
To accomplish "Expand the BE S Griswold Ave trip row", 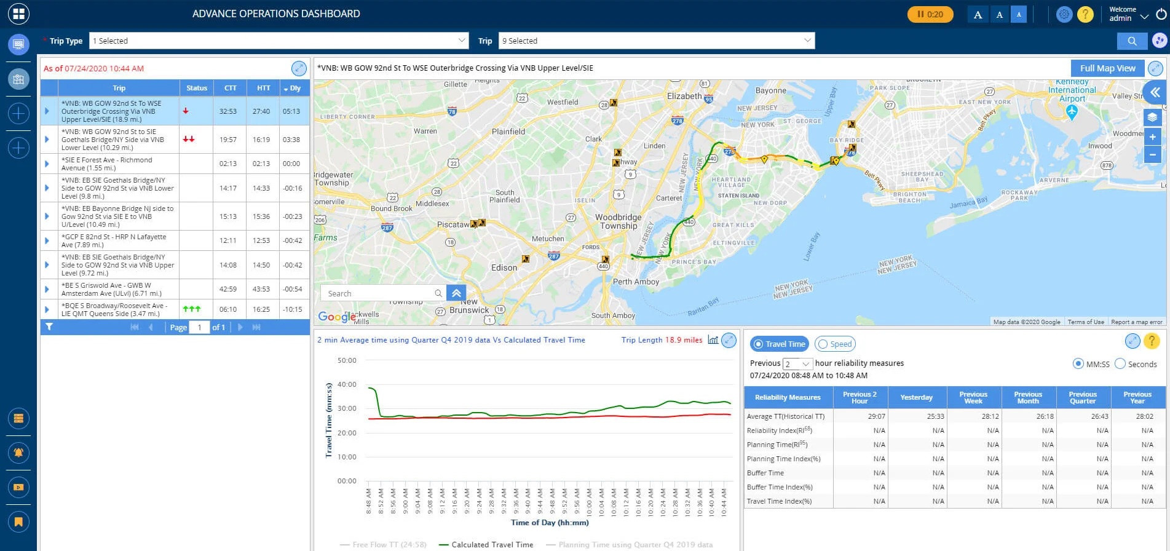I will [x=47, y=289].
